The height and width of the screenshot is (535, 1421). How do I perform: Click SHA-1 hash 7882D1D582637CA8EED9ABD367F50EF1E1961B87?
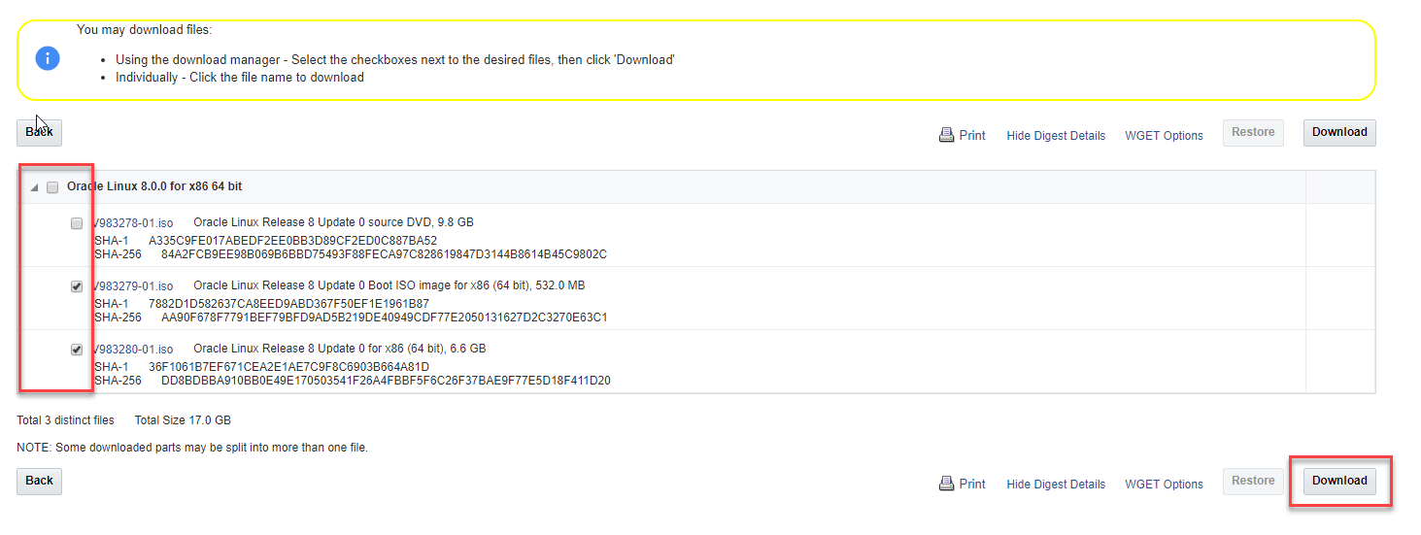(288, 304)
